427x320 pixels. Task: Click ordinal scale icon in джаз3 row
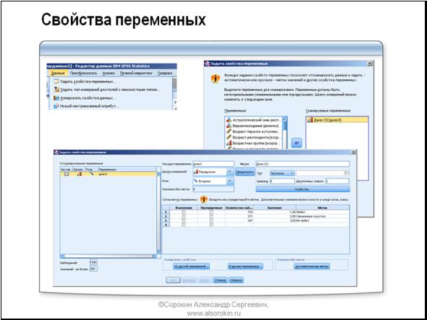(79, 174)
